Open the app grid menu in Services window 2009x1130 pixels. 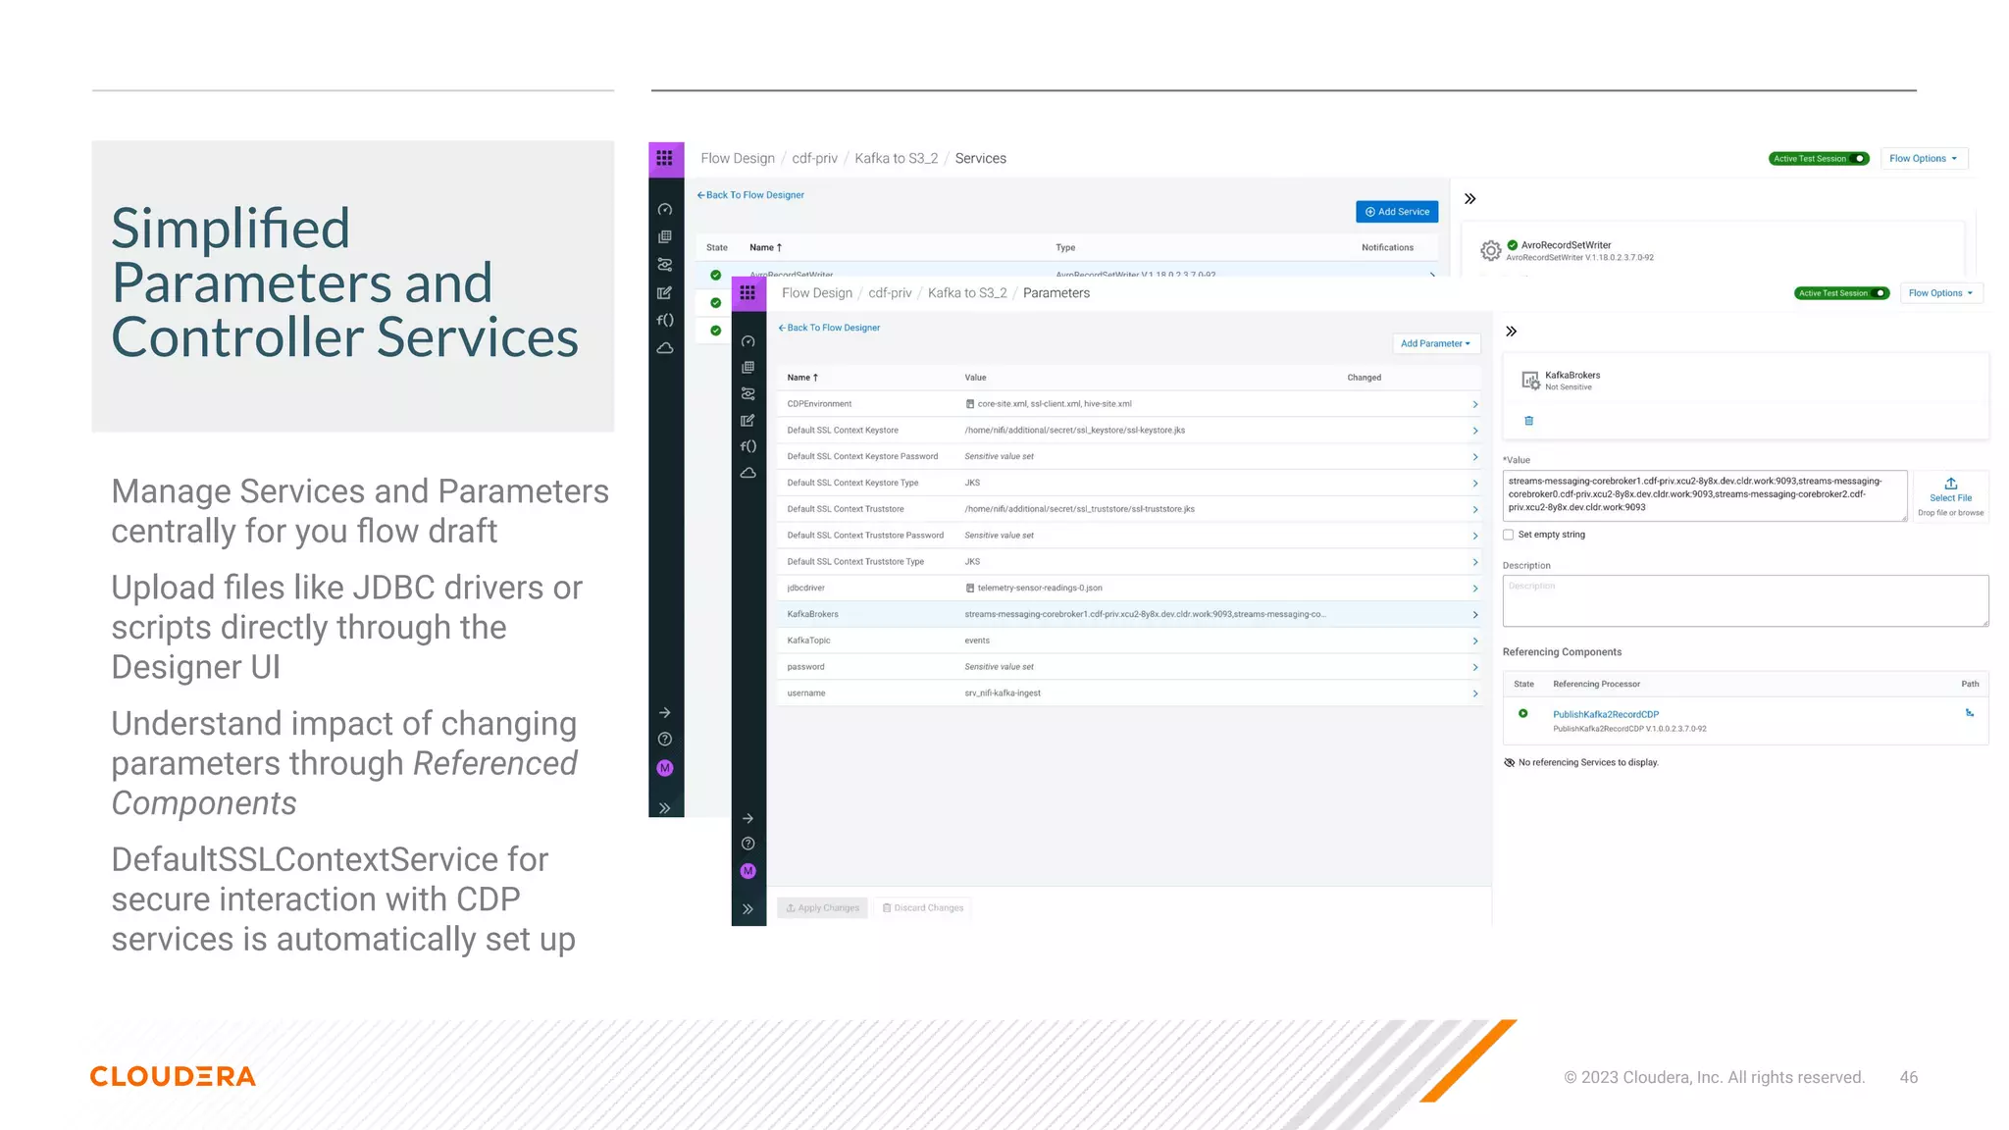point(665,158)
